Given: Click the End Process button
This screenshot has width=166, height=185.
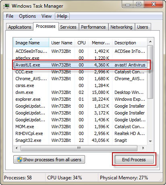Looking at the screenshot, I should (134, 160).
